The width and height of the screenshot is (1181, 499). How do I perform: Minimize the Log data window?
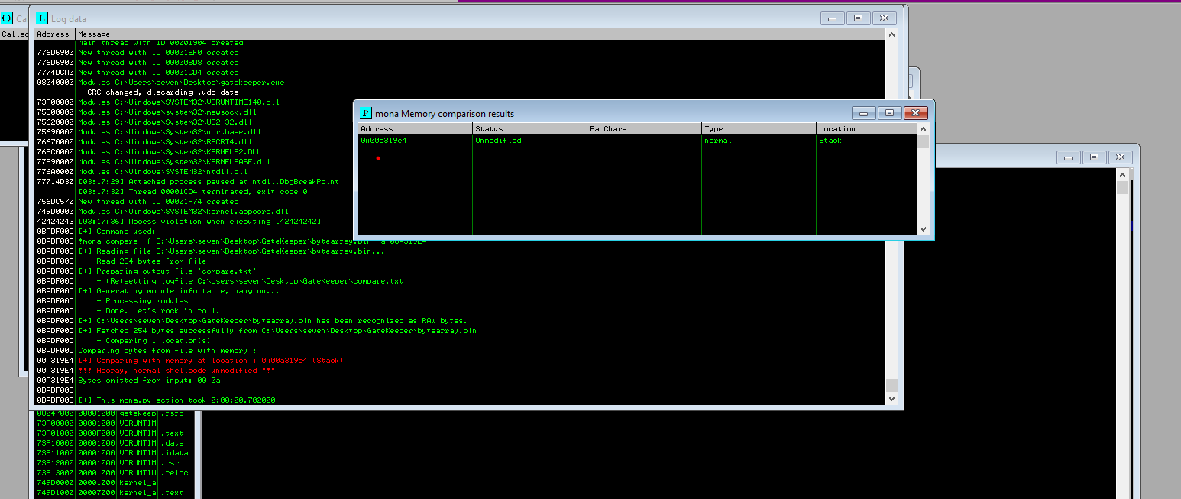(x=832, y=18)
